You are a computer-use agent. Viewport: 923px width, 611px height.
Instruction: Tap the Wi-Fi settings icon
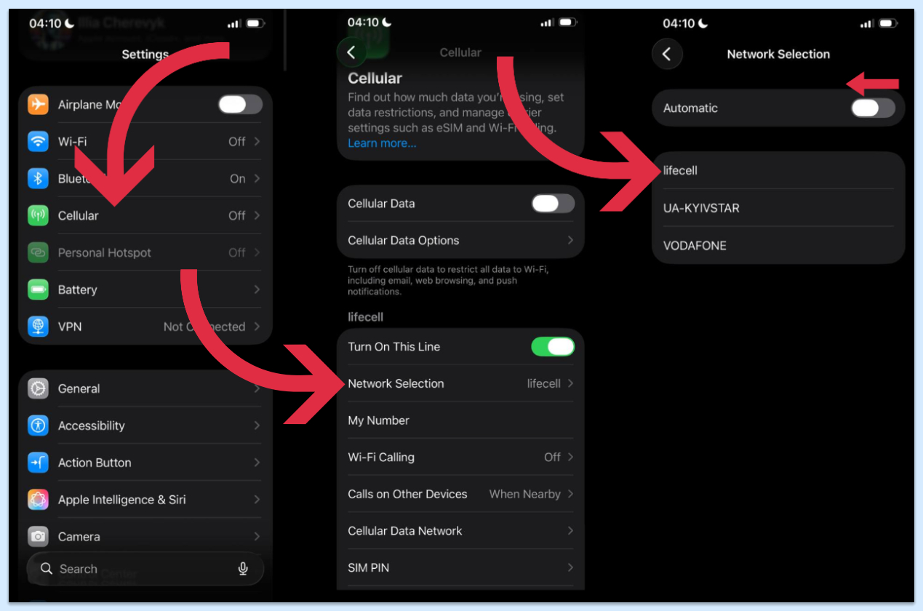tap(38, 141)
